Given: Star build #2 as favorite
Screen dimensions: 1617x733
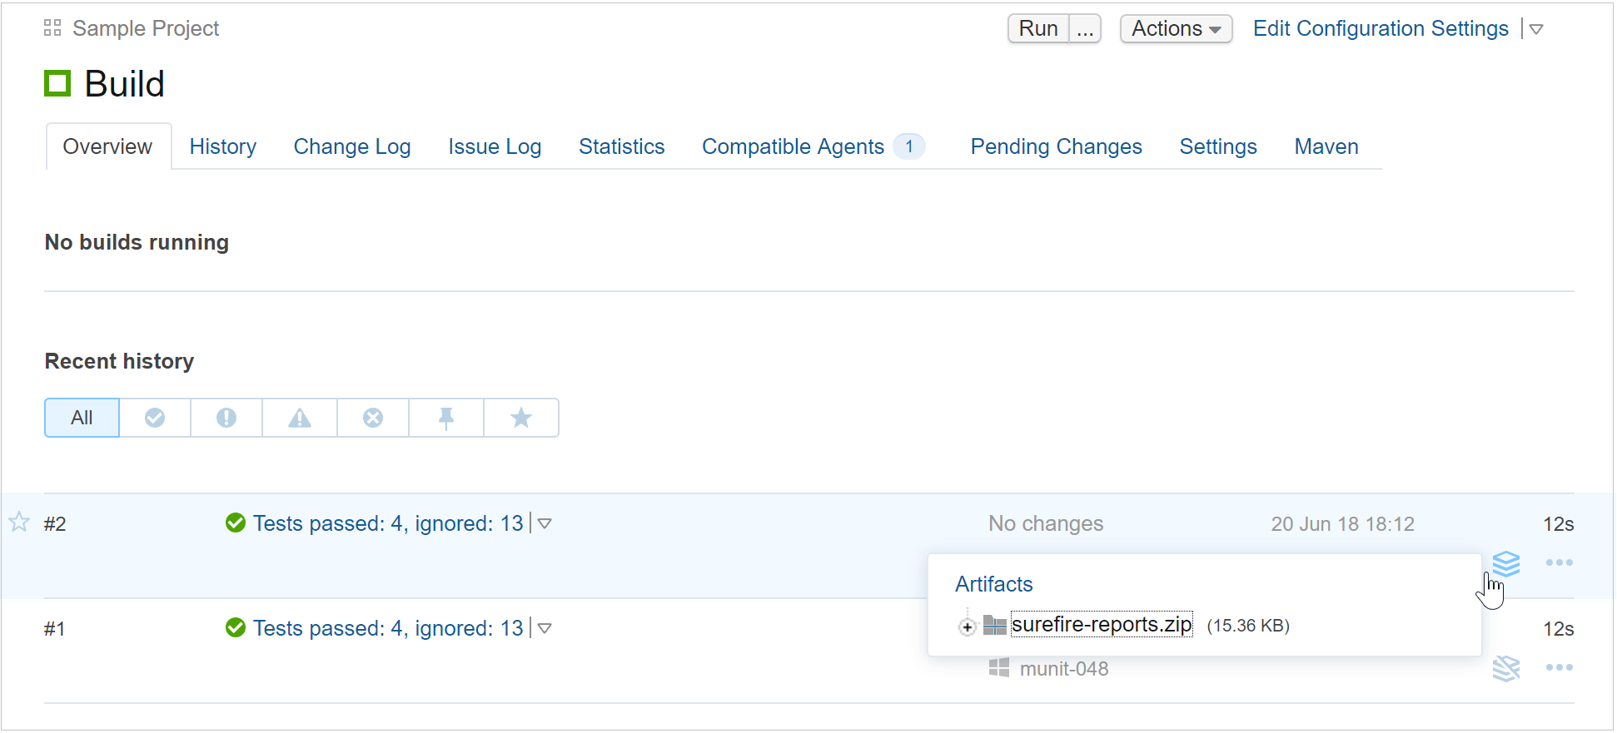Looking at the screenshot, I should pyautogui.click(x=19, y=523).
